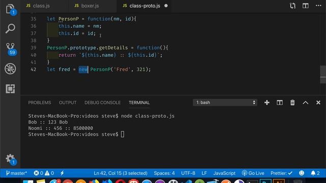
Task: Open the feedback smiley icon
Action: tap(302, 173)
